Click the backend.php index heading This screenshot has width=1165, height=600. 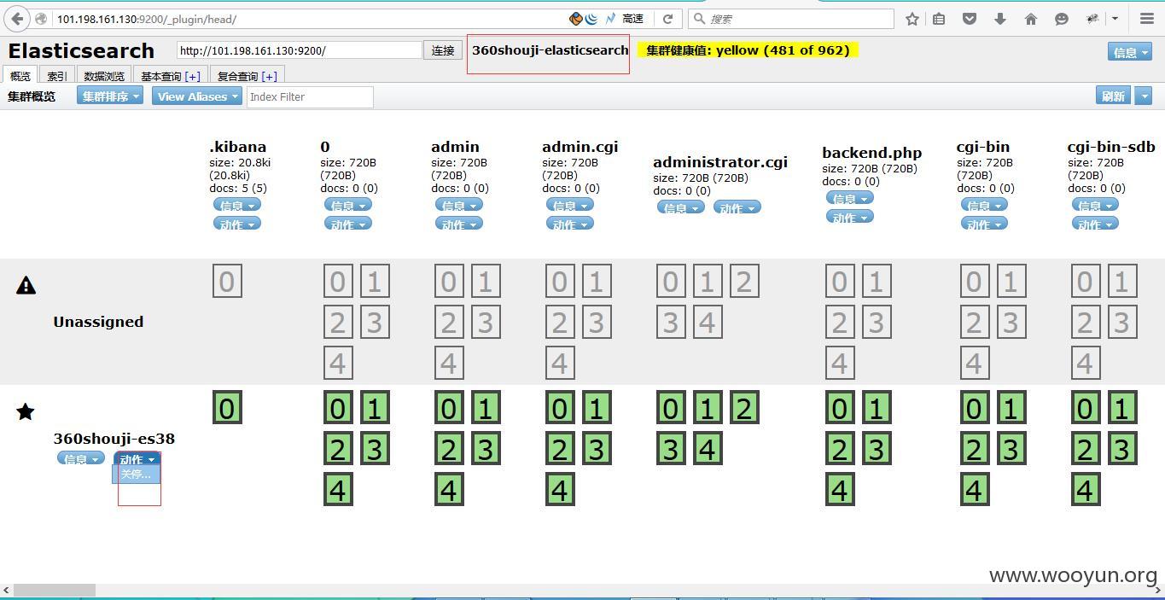click(x=872, y=153)
